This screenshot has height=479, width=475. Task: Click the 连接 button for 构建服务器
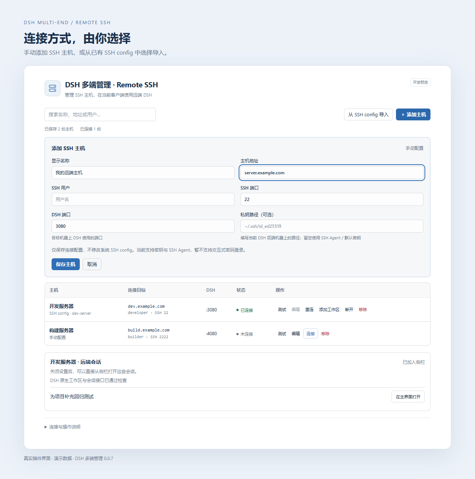tap(311, 334)
